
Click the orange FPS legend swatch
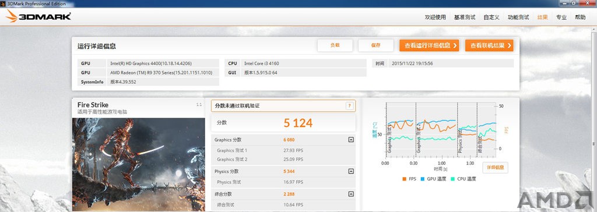(x=405, y=179)
